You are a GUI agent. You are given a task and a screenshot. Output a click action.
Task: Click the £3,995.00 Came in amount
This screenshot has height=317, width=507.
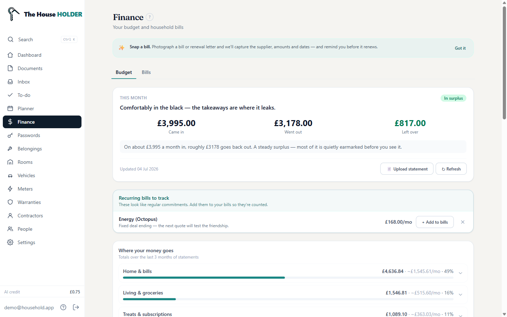[x=176, y=123]
